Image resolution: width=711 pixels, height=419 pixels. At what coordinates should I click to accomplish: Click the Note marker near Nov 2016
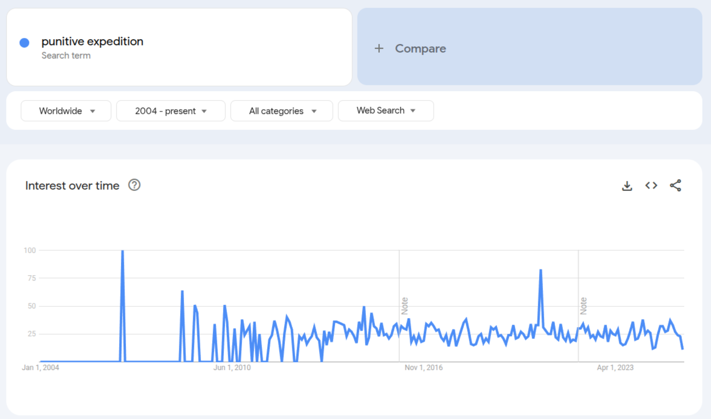[x=404, y=306]
